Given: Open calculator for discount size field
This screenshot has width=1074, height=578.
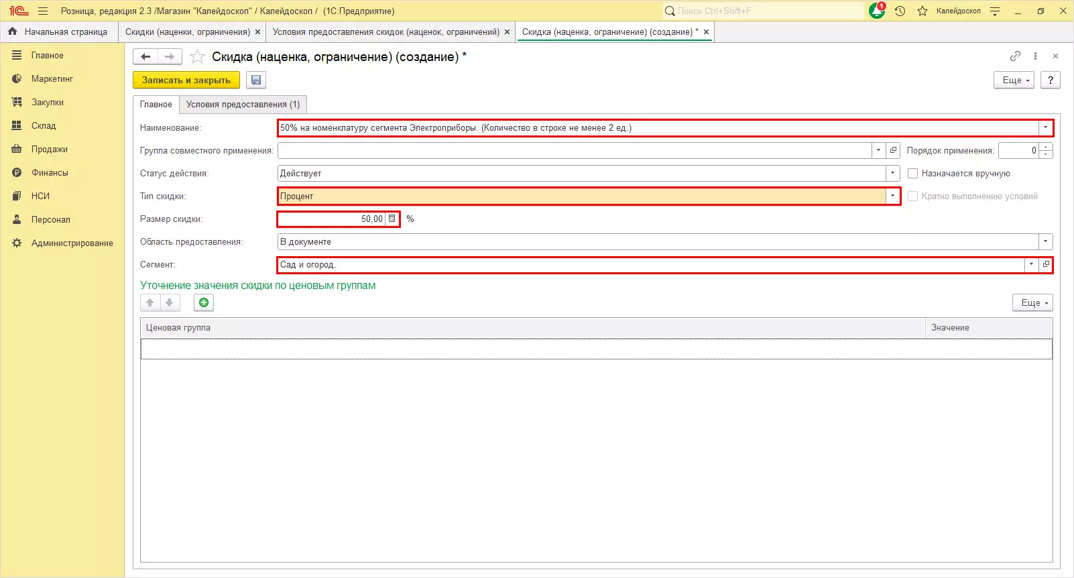Looking at the screenshot, I should tap(392, 219).
